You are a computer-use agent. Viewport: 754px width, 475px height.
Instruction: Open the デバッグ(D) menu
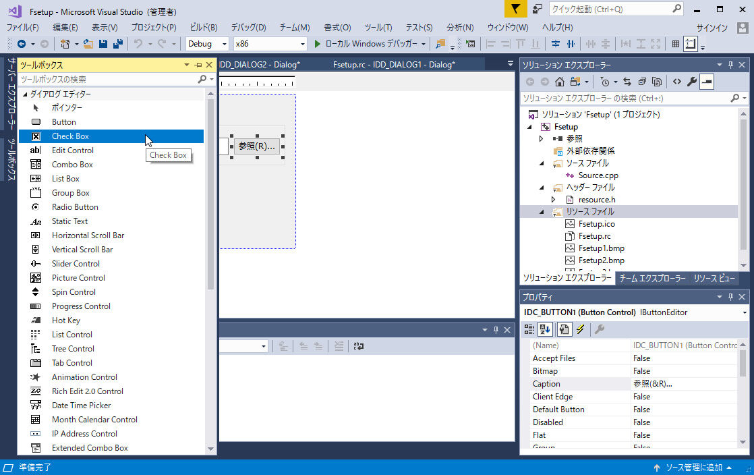248,28
